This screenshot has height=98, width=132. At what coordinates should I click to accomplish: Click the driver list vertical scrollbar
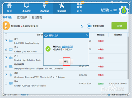pos(128,58)
